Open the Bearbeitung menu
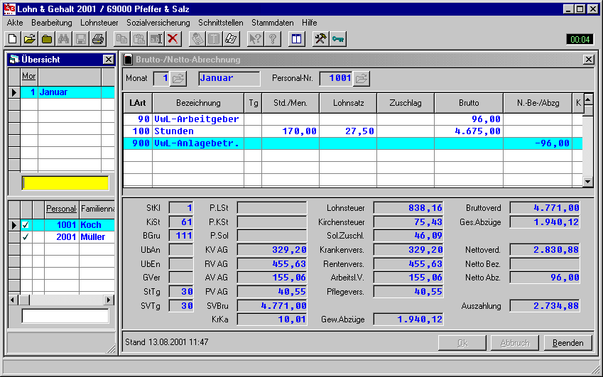This screenshot has height=377, width=603. pos(52,23)
